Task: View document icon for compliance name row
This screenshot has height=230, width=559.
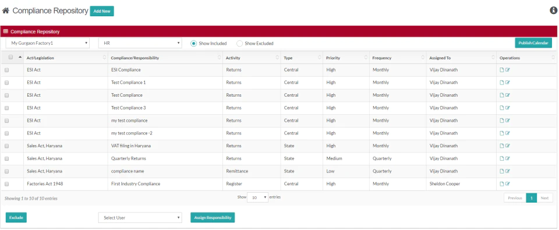Action: click(x=502, y=171)
